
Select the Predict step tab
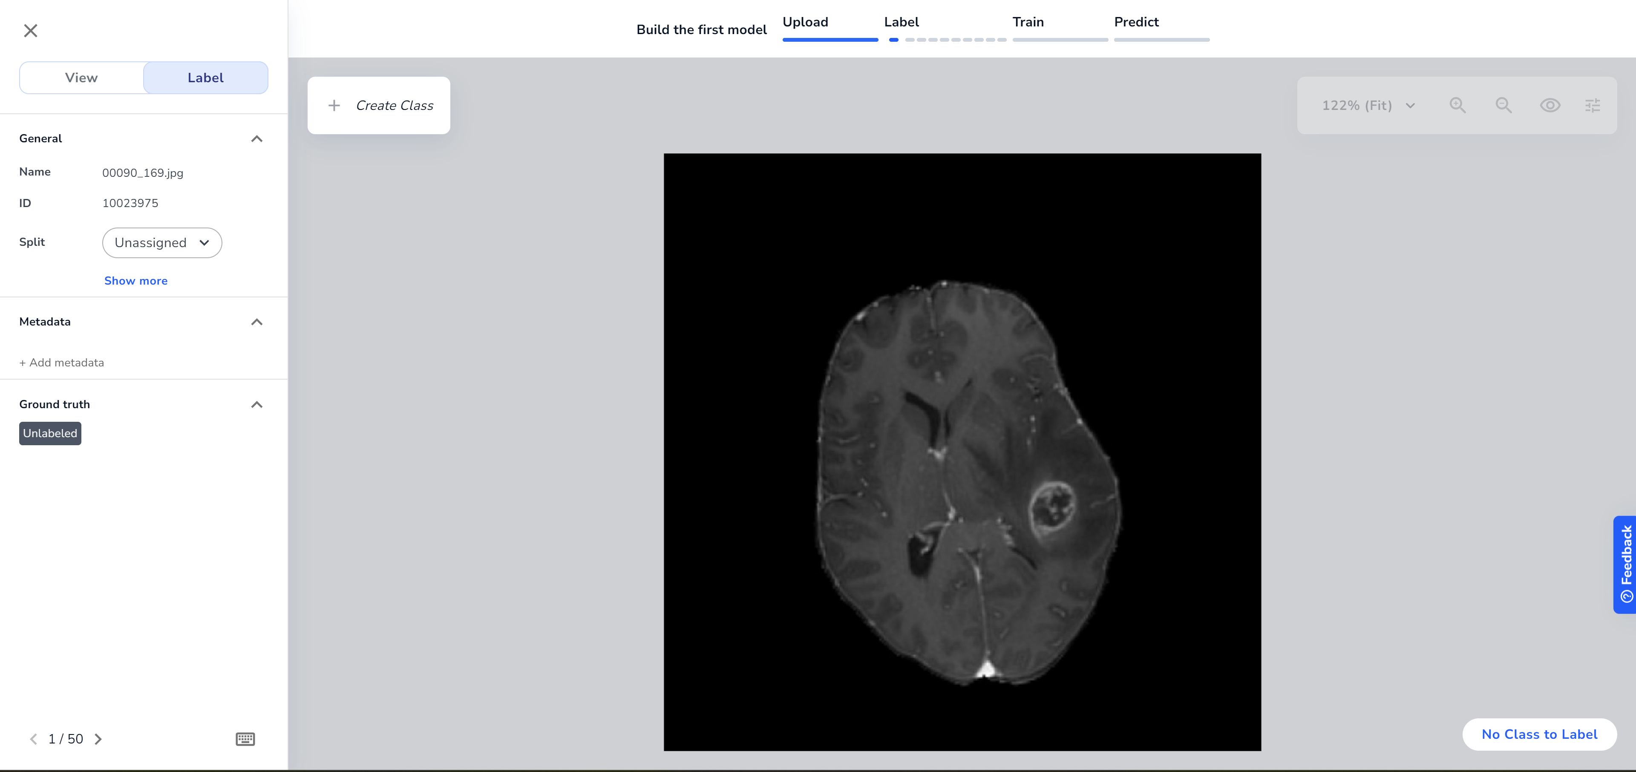[1136, 22]
